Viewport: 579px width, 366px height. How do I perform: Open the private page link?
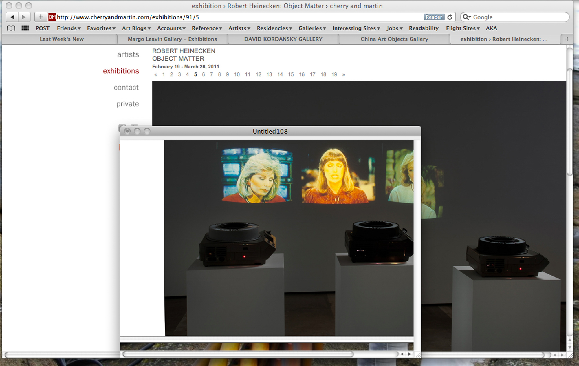click(128, 104)
